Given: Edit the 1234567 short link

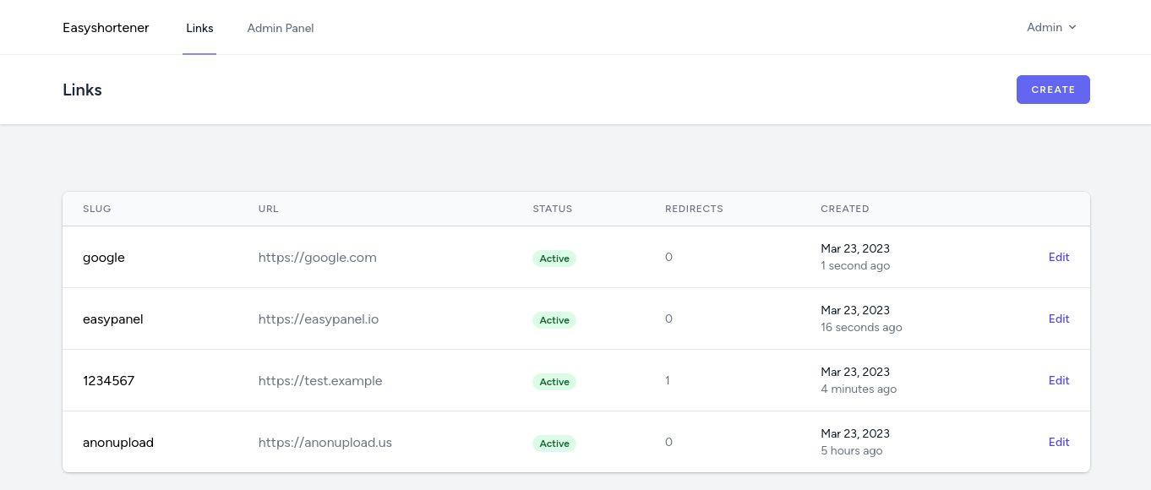Looking at the screenshot, I should point(1059,380).
